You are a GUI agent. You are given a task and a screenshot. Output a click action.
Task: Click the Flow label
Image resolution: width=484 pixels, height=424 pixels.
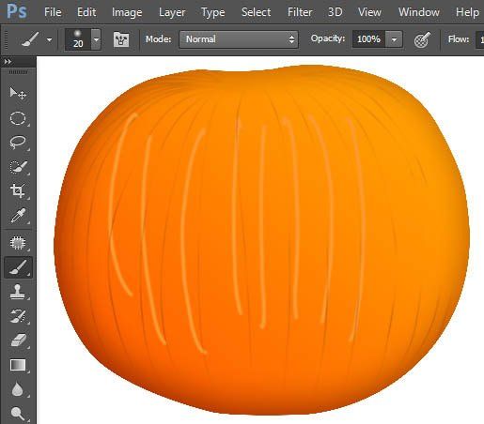459,39
